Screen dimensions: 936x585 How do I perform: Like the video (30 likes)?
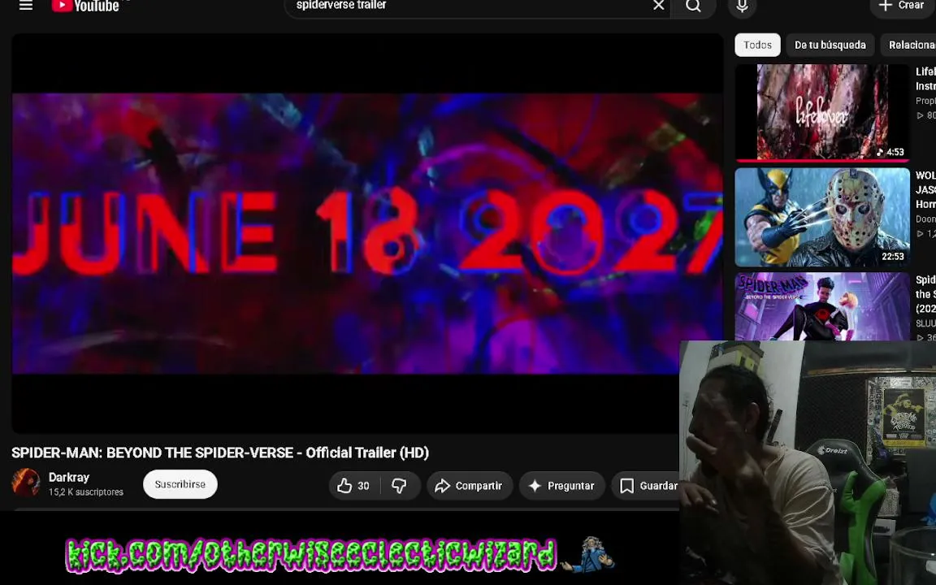(354, 486)
